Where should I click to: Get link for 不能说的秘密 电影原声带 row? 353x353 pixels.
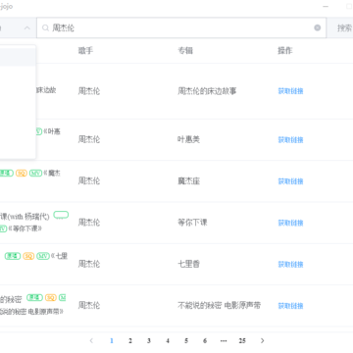point(290,306)
